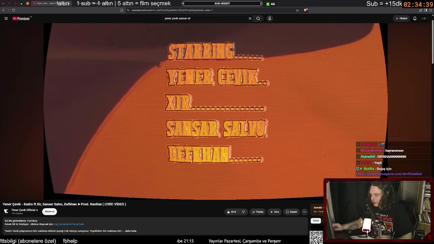
Task: Go to YouTube Premium home logo
Action: [x=22, y=18]
